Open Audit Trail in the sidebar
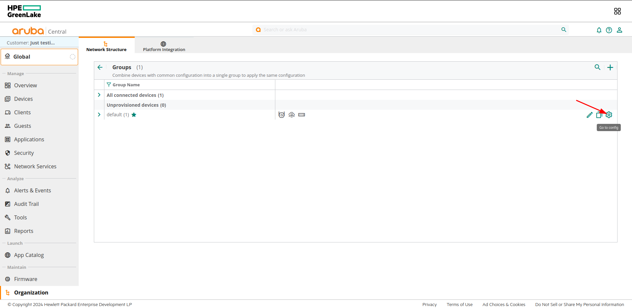Image resolution: width=632 pixels, height=308 pixels. (26, 204)
